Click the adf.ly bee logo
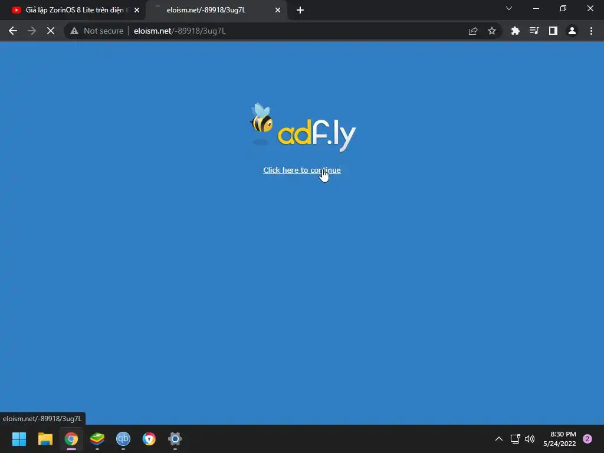 [303, 127]
